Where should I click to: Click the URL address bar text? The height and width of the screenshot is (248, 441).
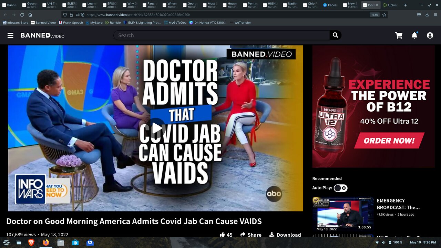tap(138, 15)
